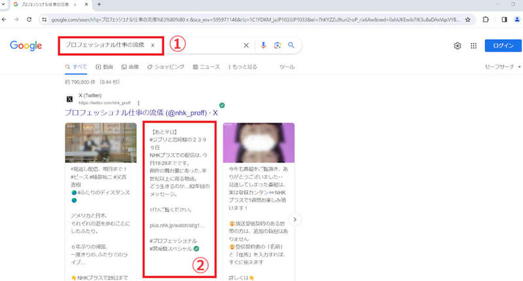Open the extensions puzzle icon

coord(486,20)
